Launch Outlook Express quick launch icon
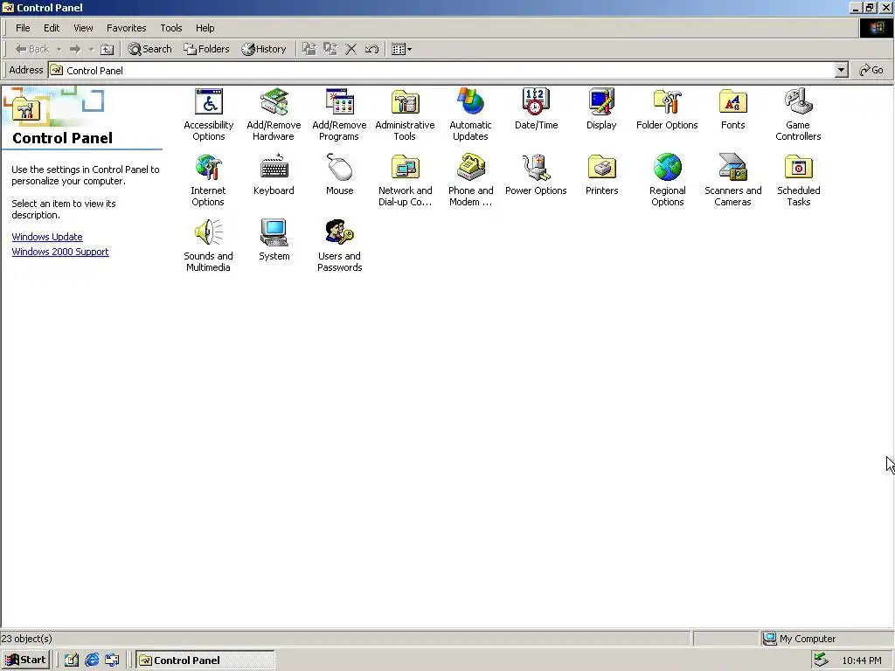Viewport: 895px width, 671px height. pos(112,661)
